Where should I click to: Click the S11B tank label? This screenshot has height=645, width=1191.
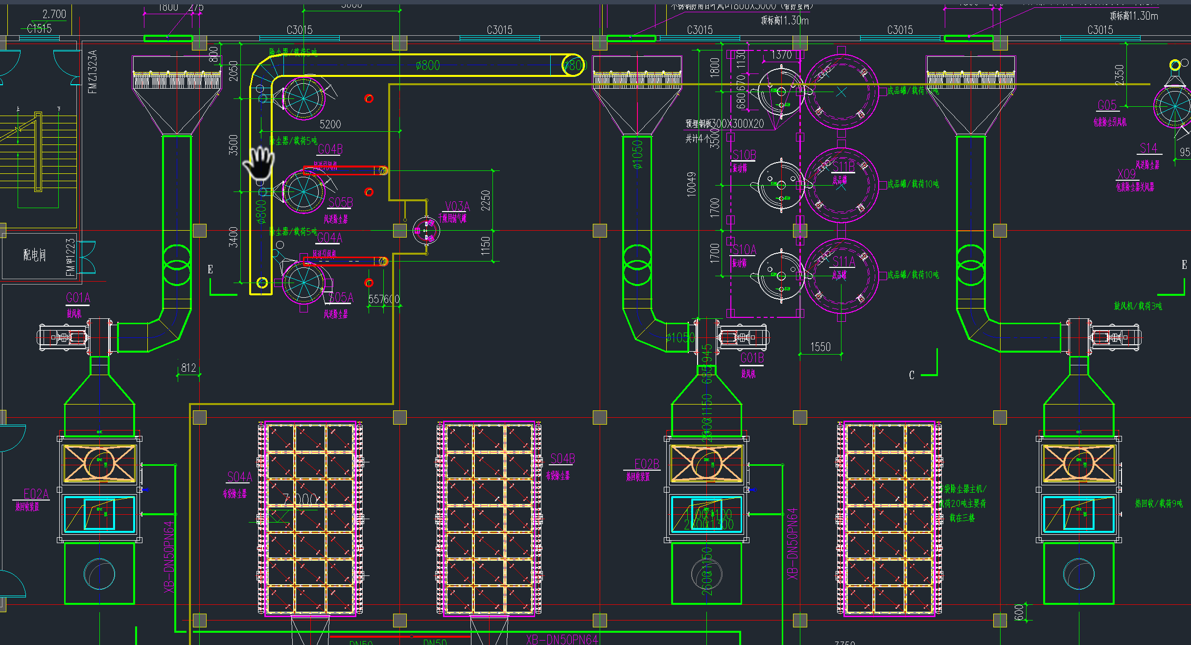tap(843, 167)
